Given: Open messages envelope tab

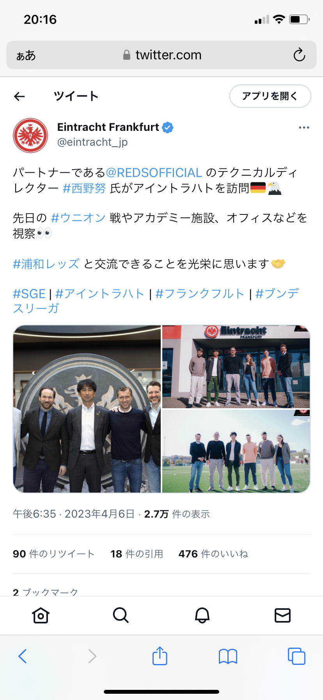Looking at the screenshot, I should tap(282, 615).
